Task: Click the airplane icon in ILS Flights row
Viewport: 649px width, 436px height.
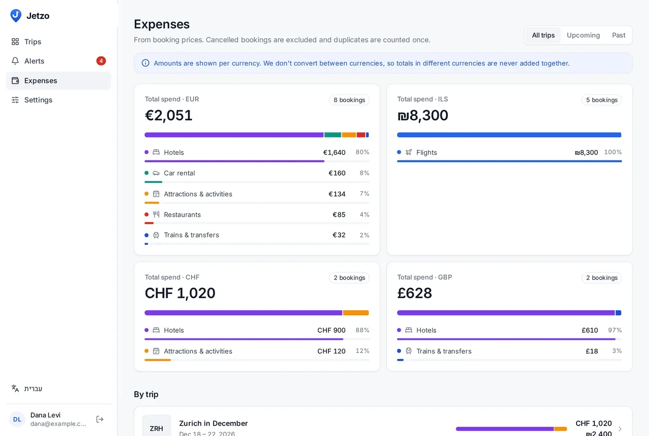Action: [x=408, y=152]
